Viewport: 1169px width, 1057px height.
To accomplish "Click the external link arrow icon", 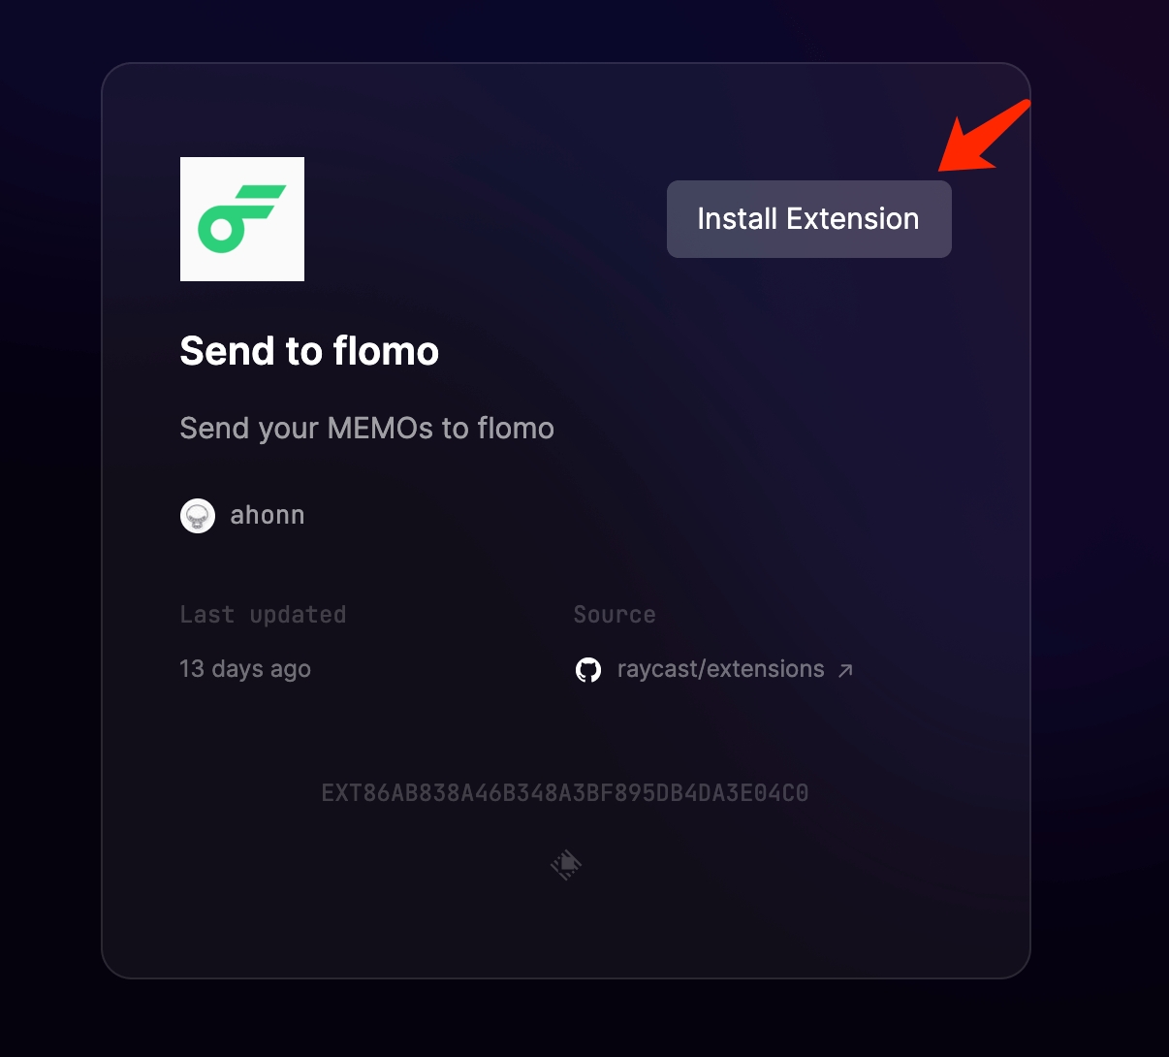I will [x=845, y=670].
